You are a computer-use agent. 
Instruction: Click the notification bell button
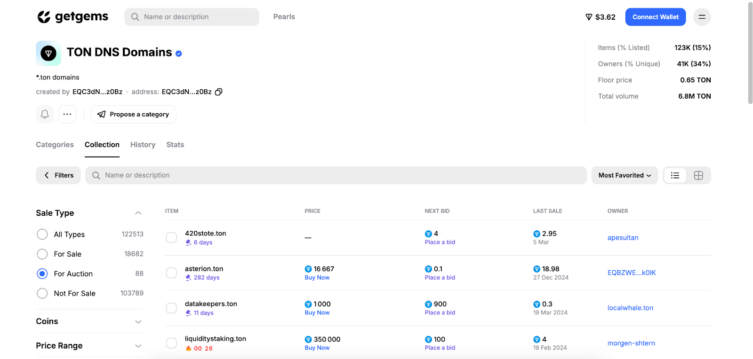point(45,114)
